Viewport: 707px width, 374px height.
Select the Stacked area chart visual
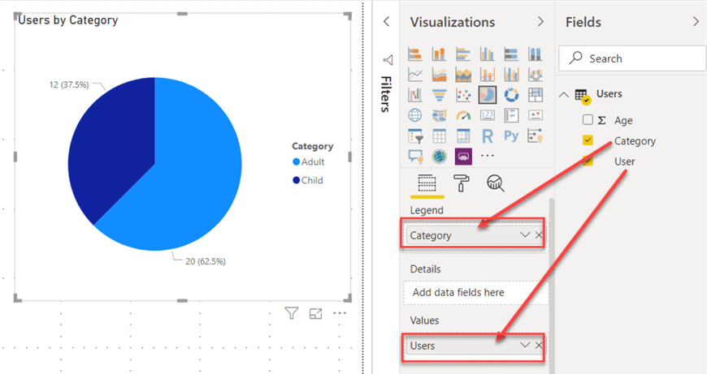[463, 75]
